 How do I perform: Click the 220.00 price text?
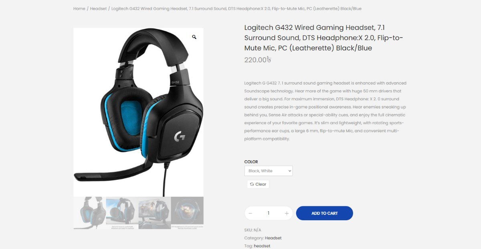(258, 60)
